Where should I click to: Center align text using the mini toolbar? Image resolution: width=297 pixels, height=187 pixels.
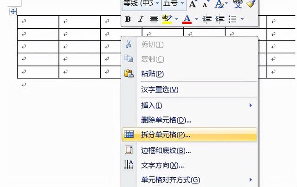click(154, 19)
